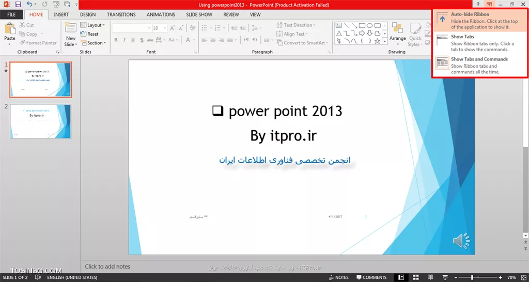Open the Text Direction dropdown

[296, 25]
